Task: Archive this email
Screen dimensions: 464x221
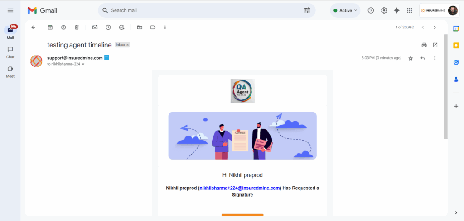Action: tap(50, 28)
